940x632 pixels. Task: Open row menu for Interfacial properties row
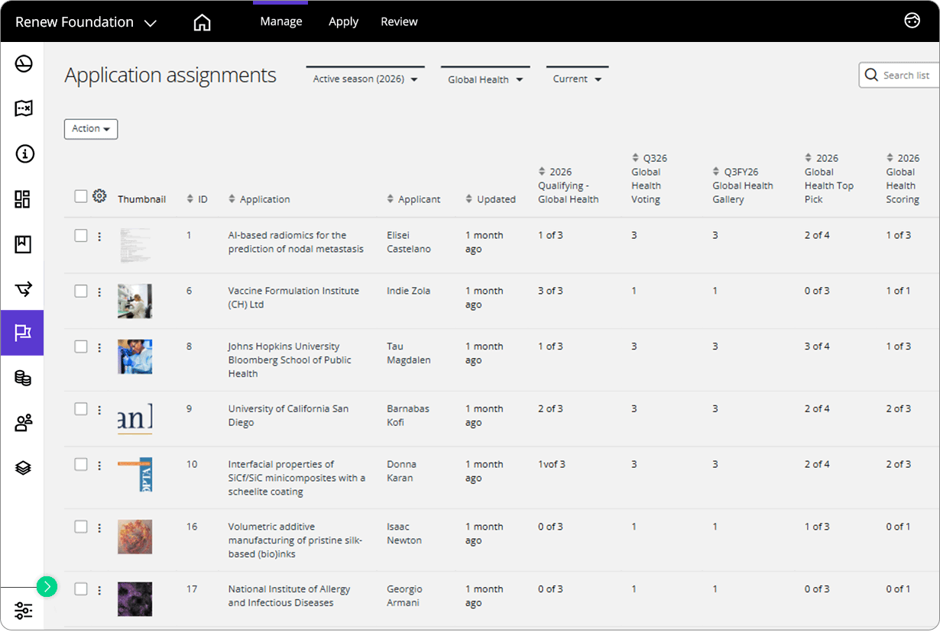click(99, 466)
